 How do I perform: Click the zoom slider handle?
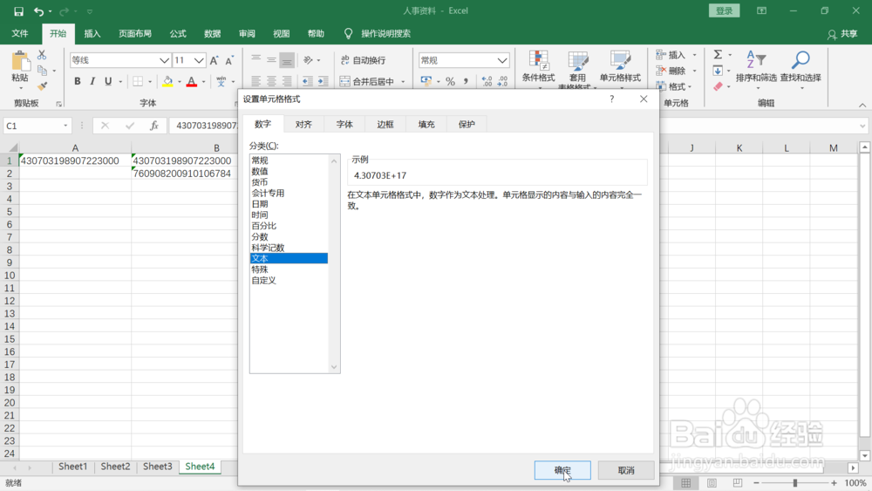point(795,482)
